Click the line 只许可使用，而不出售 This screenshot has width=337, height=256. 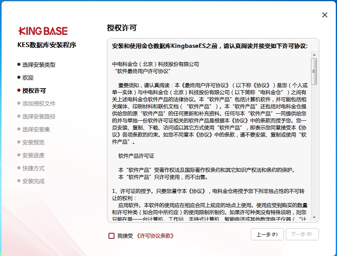tap(163, 177)
